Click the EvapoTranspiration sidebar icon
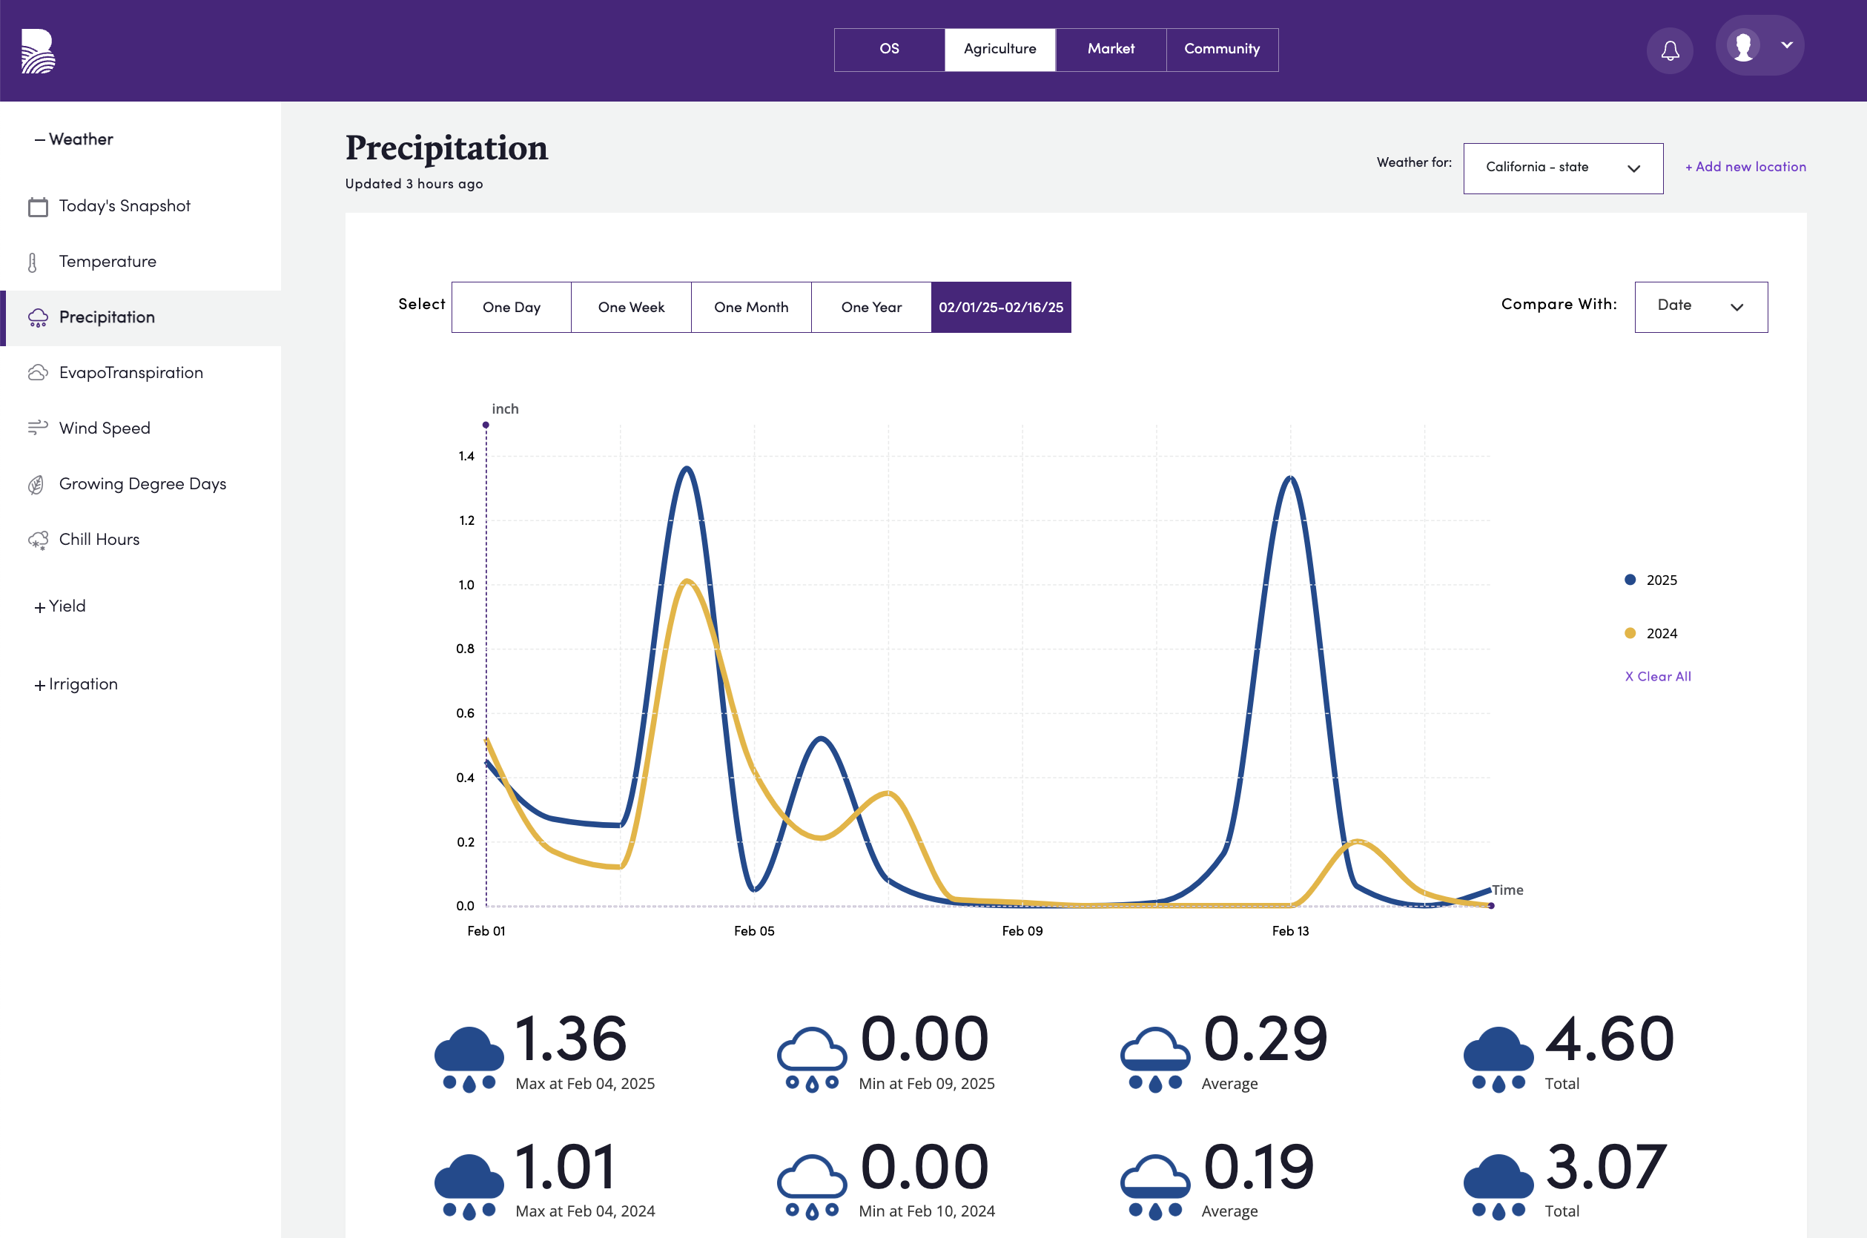 pyautogui.click(x=37, y=371)
